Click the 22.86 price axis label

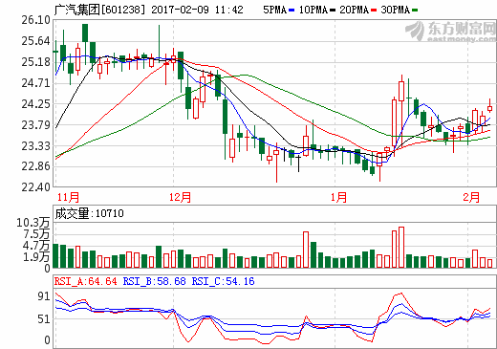coord(36,166)
